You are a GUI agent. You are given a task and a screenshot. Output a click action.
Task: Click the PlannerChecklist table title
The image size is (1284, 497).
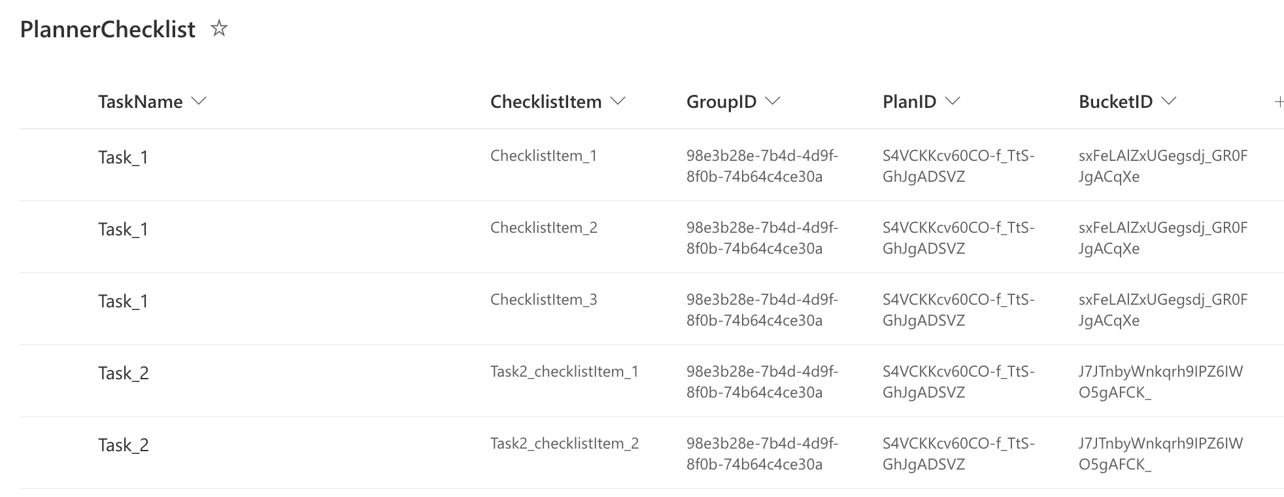click(x=107, y=29)
